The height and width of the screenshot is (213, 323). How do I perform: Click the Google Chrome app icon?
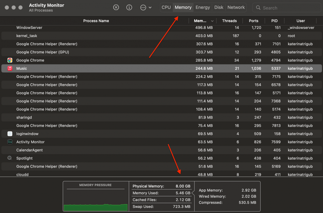(10, 60)
